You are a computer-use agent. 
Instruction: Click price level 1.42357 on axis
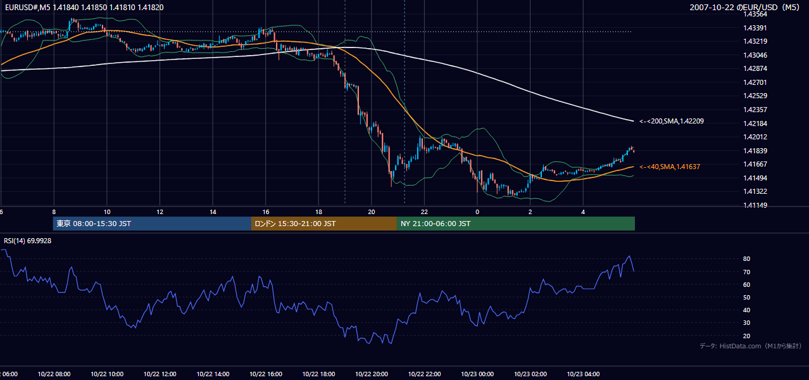point(754,110)
